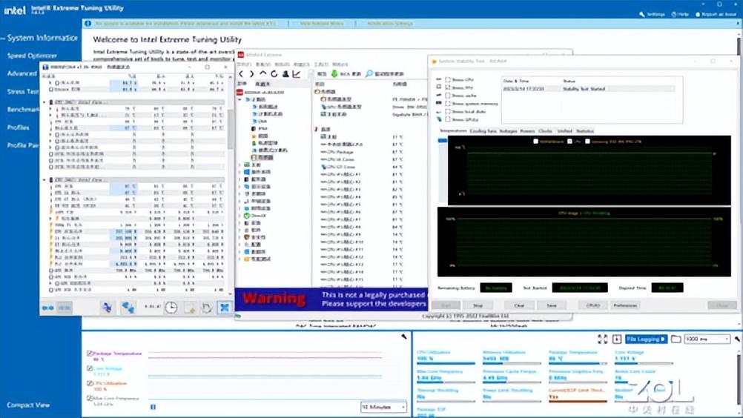Screen dimensions: 743x418
Task: Click the green BIOS update arrow icon
Action: tap(334, 74)
